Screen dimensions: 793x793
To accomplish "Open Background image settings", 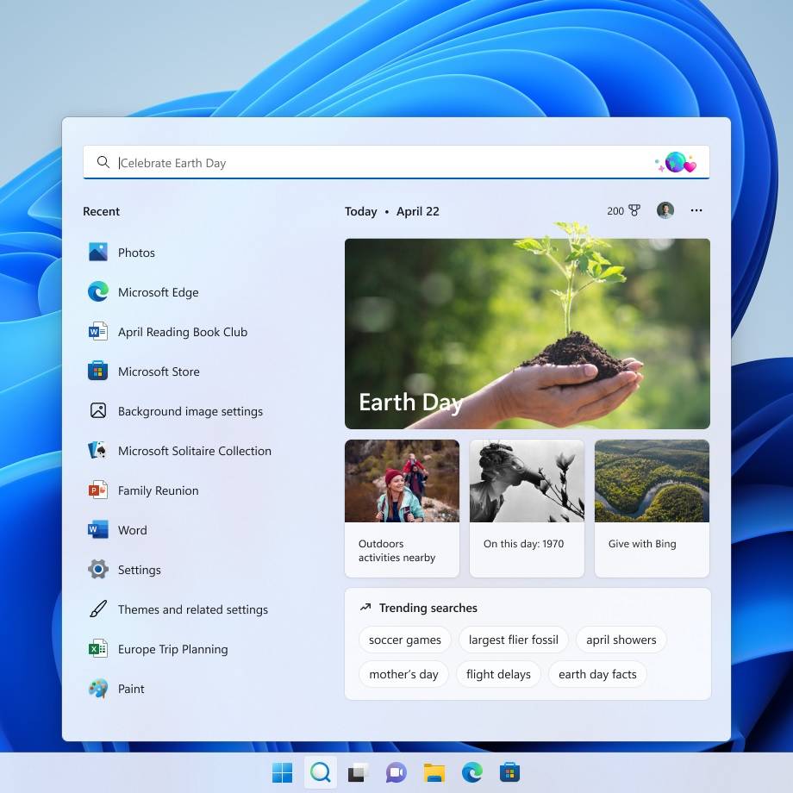I will click(190, 411).
